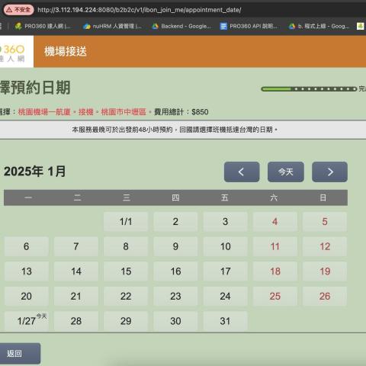This screenshot has height=366, width=366.
Task: Select Sunday January 26
Action: (325, 297)
